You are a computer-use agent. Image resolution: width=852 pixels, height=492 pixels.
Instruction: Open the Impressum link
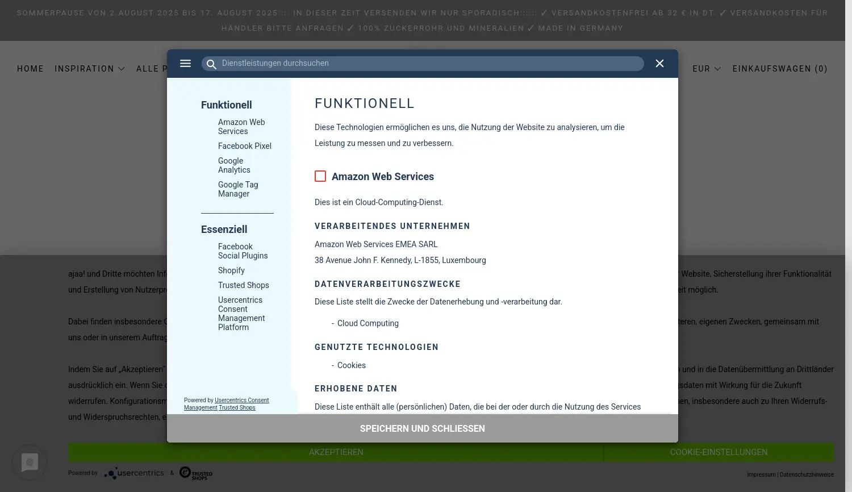[x=761, y=475]
